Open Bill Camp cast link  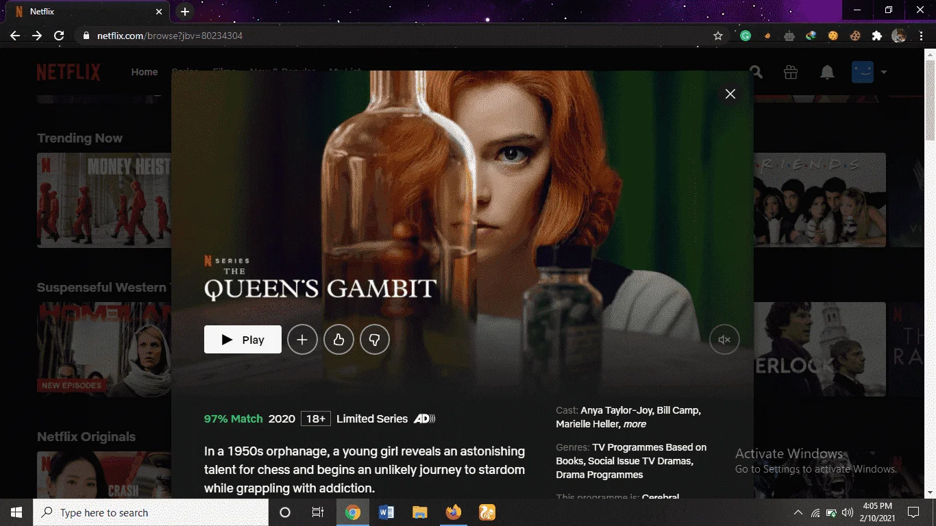678,411
